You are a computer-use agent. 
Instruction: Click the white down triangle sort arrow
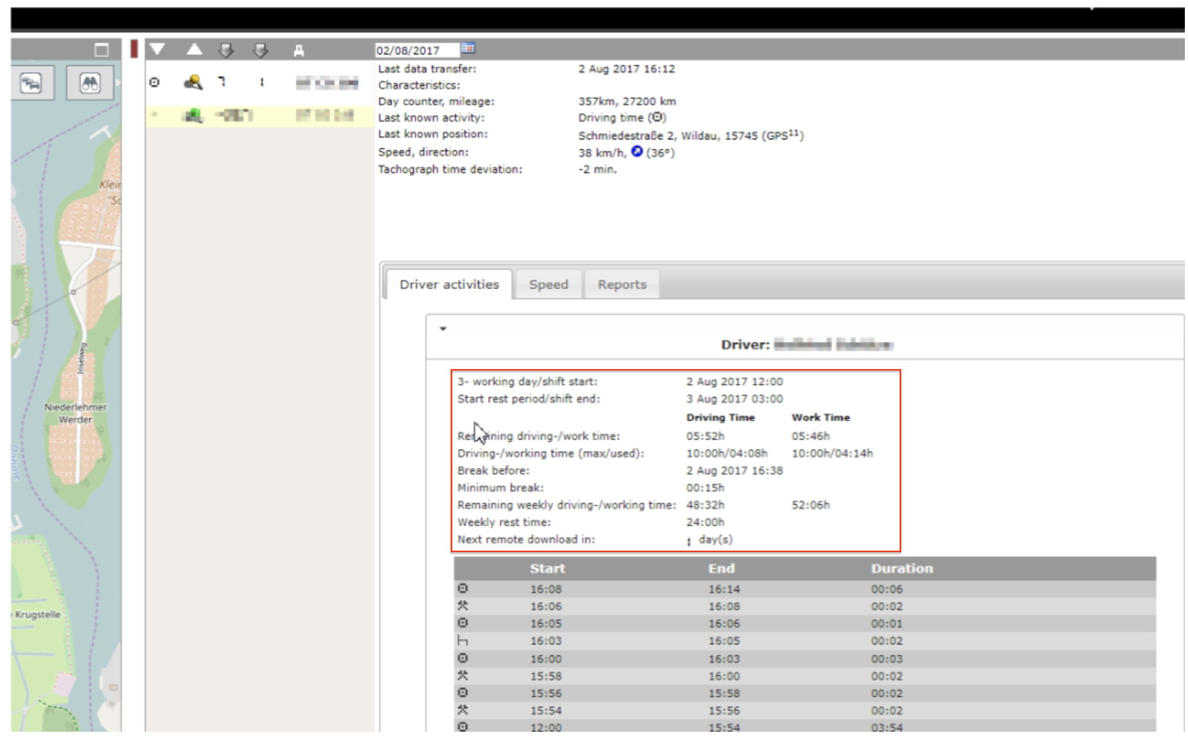pyautogui.click(x=157, y=49)
